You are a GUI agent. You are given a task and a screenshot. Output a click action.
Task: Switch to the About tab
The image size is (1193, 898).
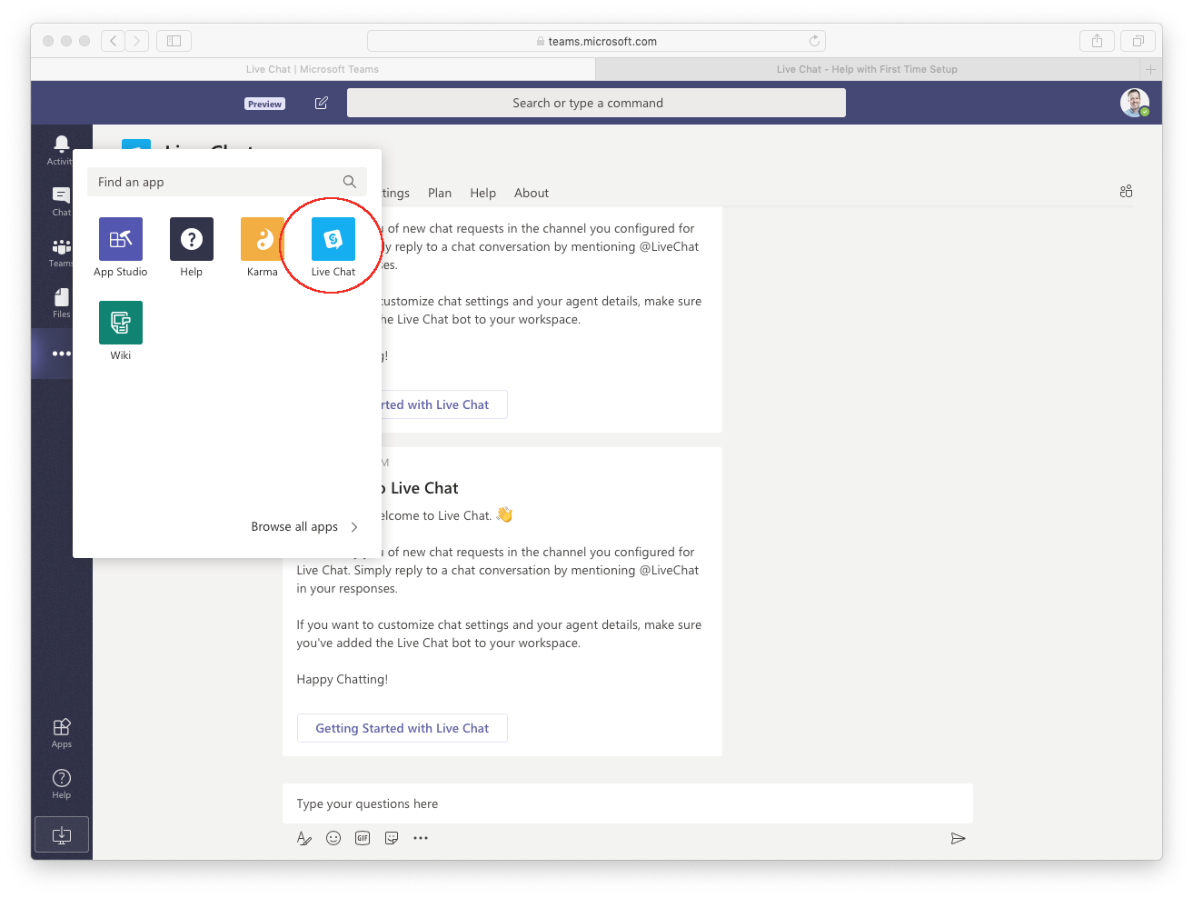532,193
